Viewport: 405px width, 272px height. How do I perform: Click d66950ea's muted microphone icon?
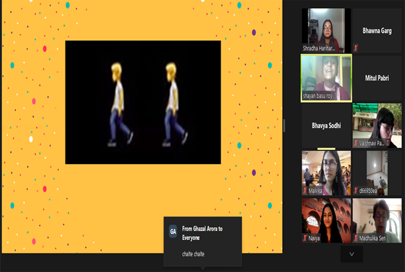[x=356, y=190]
